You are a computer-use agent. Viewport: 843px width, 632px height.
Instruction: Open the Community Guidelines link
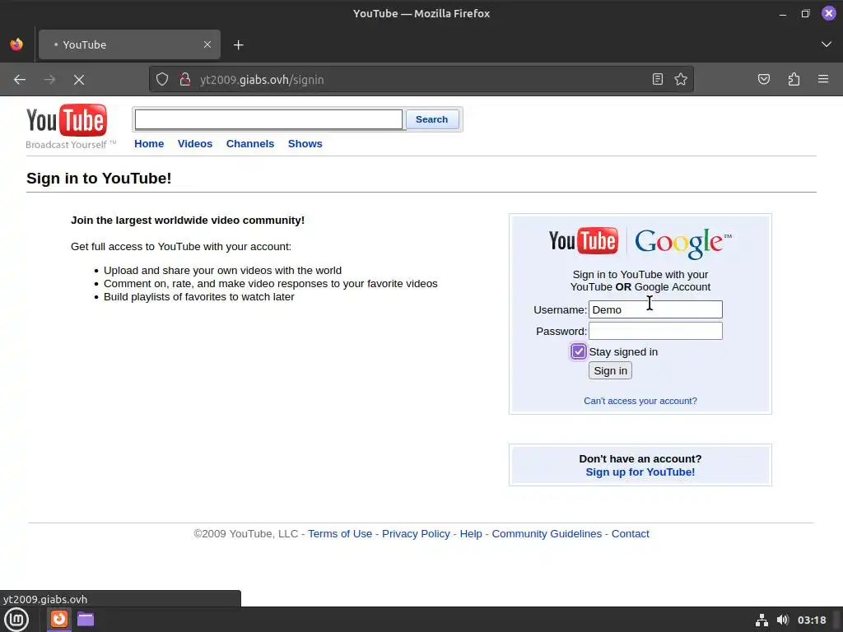tap(547, 533)
